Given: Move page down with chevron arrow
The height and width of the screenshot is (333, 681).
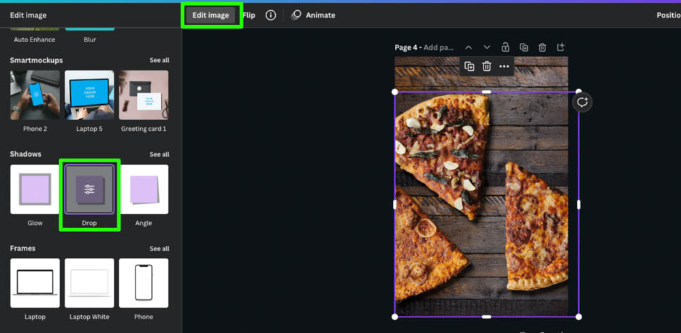Looking at the screenshot, I should pos(487,48).
